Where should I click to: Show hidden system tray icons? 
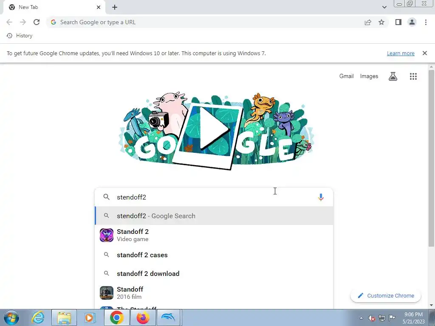361,318
